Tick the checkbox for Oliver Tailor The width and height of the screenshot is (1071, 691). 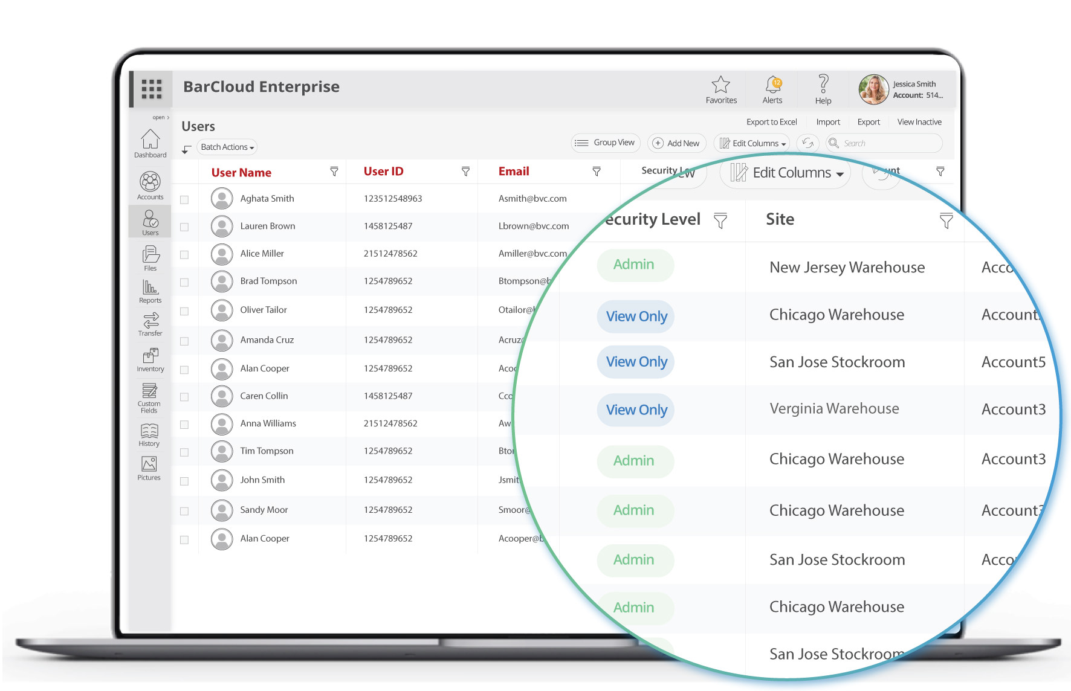[184, 311]
